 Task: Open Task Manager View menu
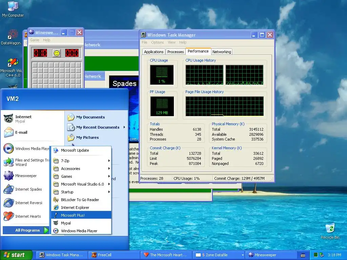coord(171,42)
